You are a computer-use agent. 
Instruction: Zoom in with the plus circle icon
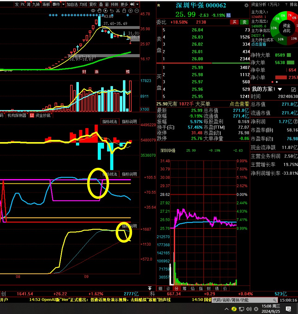130,11
